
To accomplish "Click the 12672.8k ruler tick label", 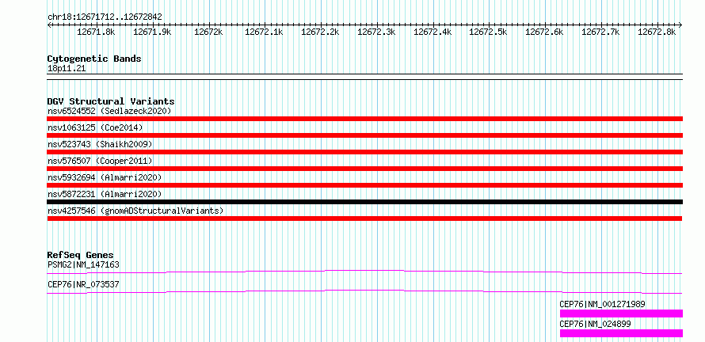I will [657, 32].
